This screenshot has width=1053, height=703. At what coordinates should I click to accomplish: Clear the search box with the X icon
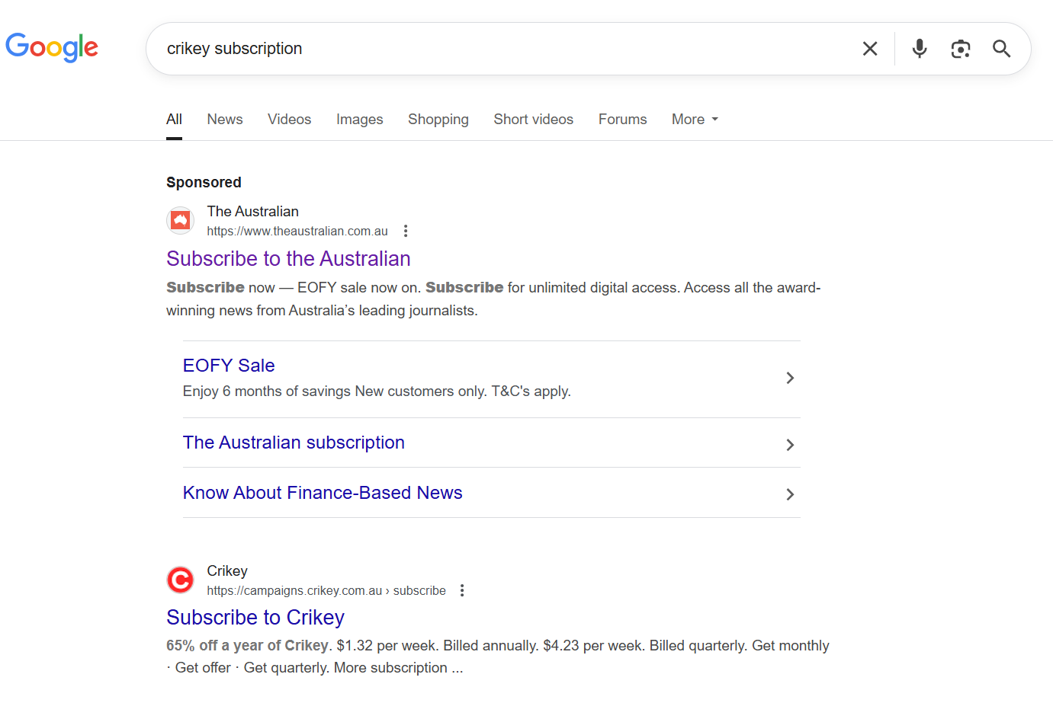(x=870, y=49)
